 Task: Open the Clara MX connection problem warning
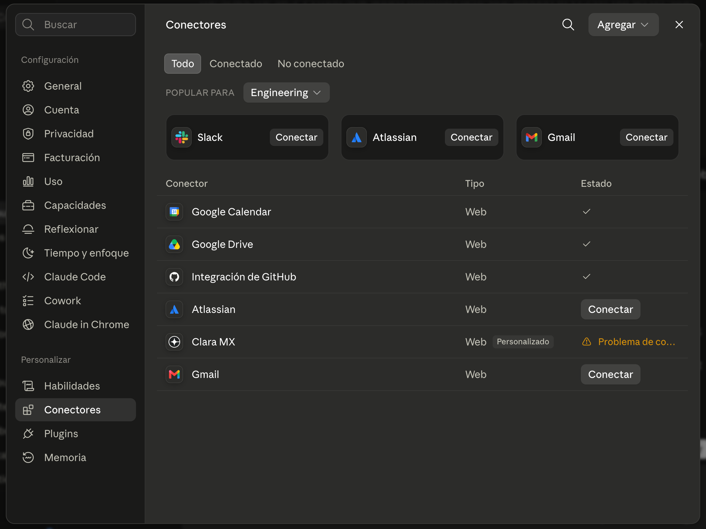[x=629, y=342]
